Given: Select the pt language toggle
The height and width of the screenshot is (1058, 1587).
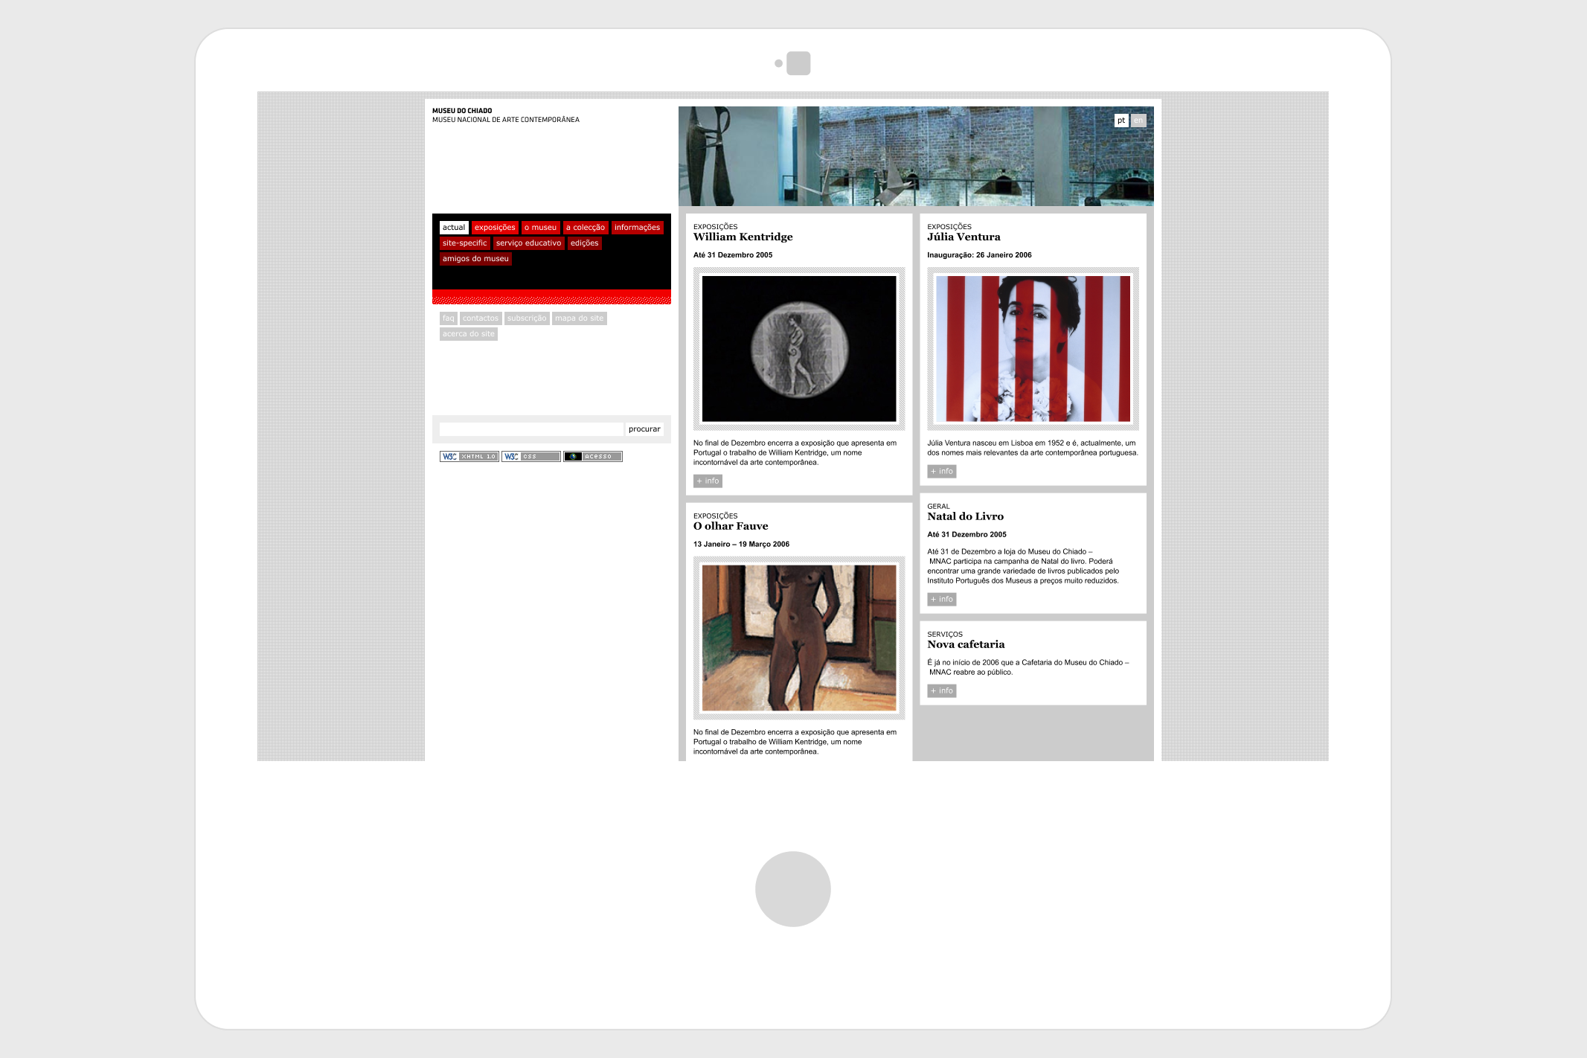Looking at the screenshot, I should point(1120,119).
